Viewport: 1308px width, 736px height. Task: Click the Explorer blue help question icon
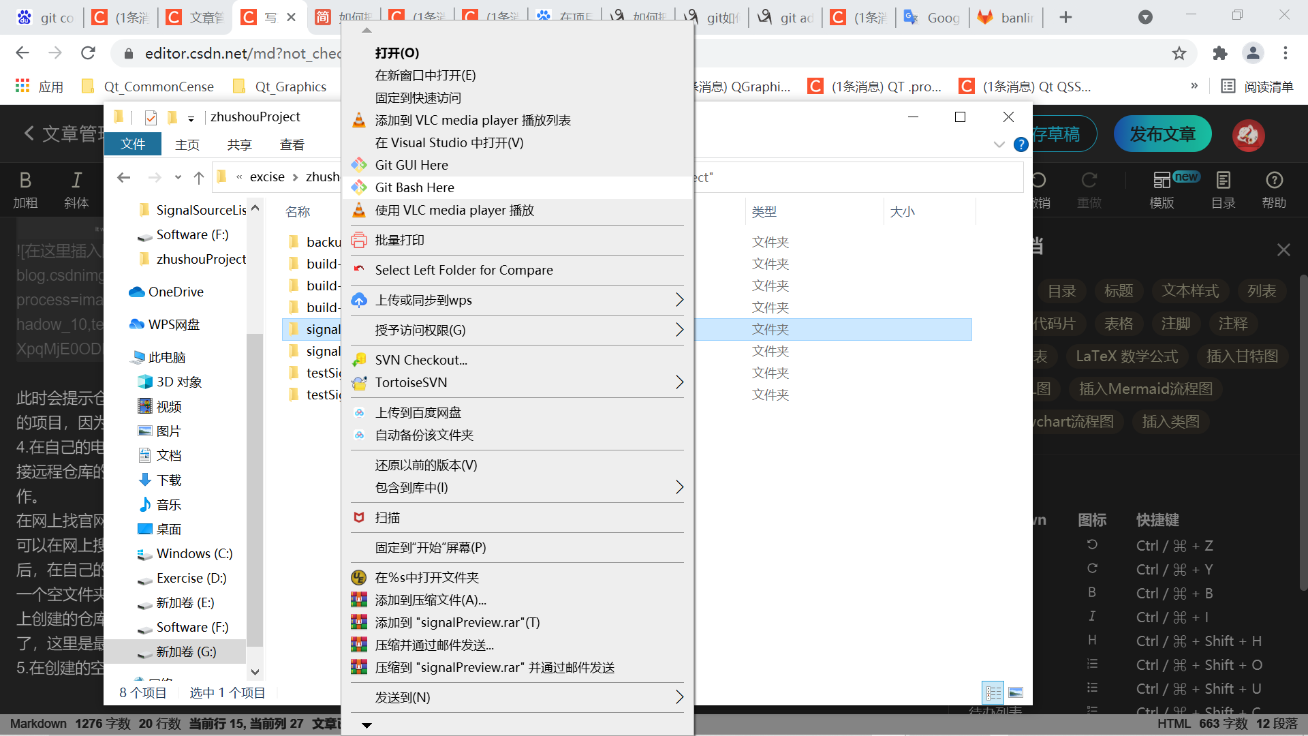point(1021,144)
